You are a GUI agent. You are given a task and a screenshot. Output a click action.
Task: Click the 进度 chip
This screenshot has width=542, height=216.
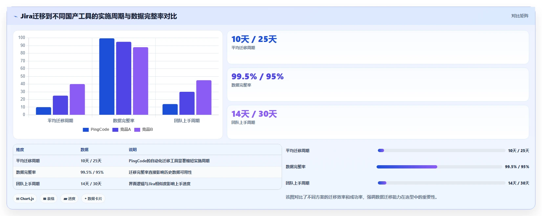pos(69,199)
